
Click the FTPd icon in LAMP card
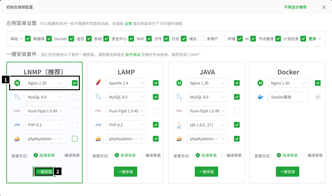pos(98,111)
